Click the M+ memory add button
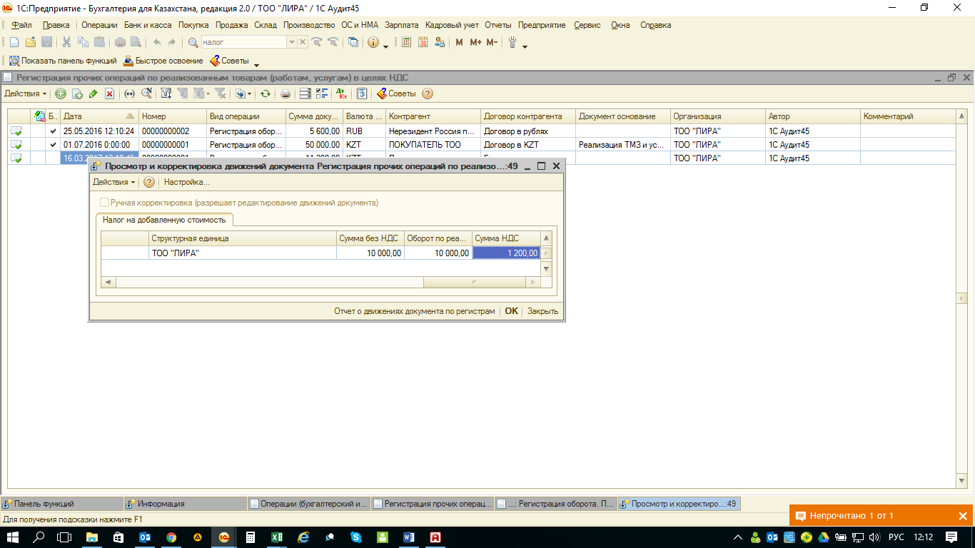This screenshot has height=548, width=975. click(476, 42)
